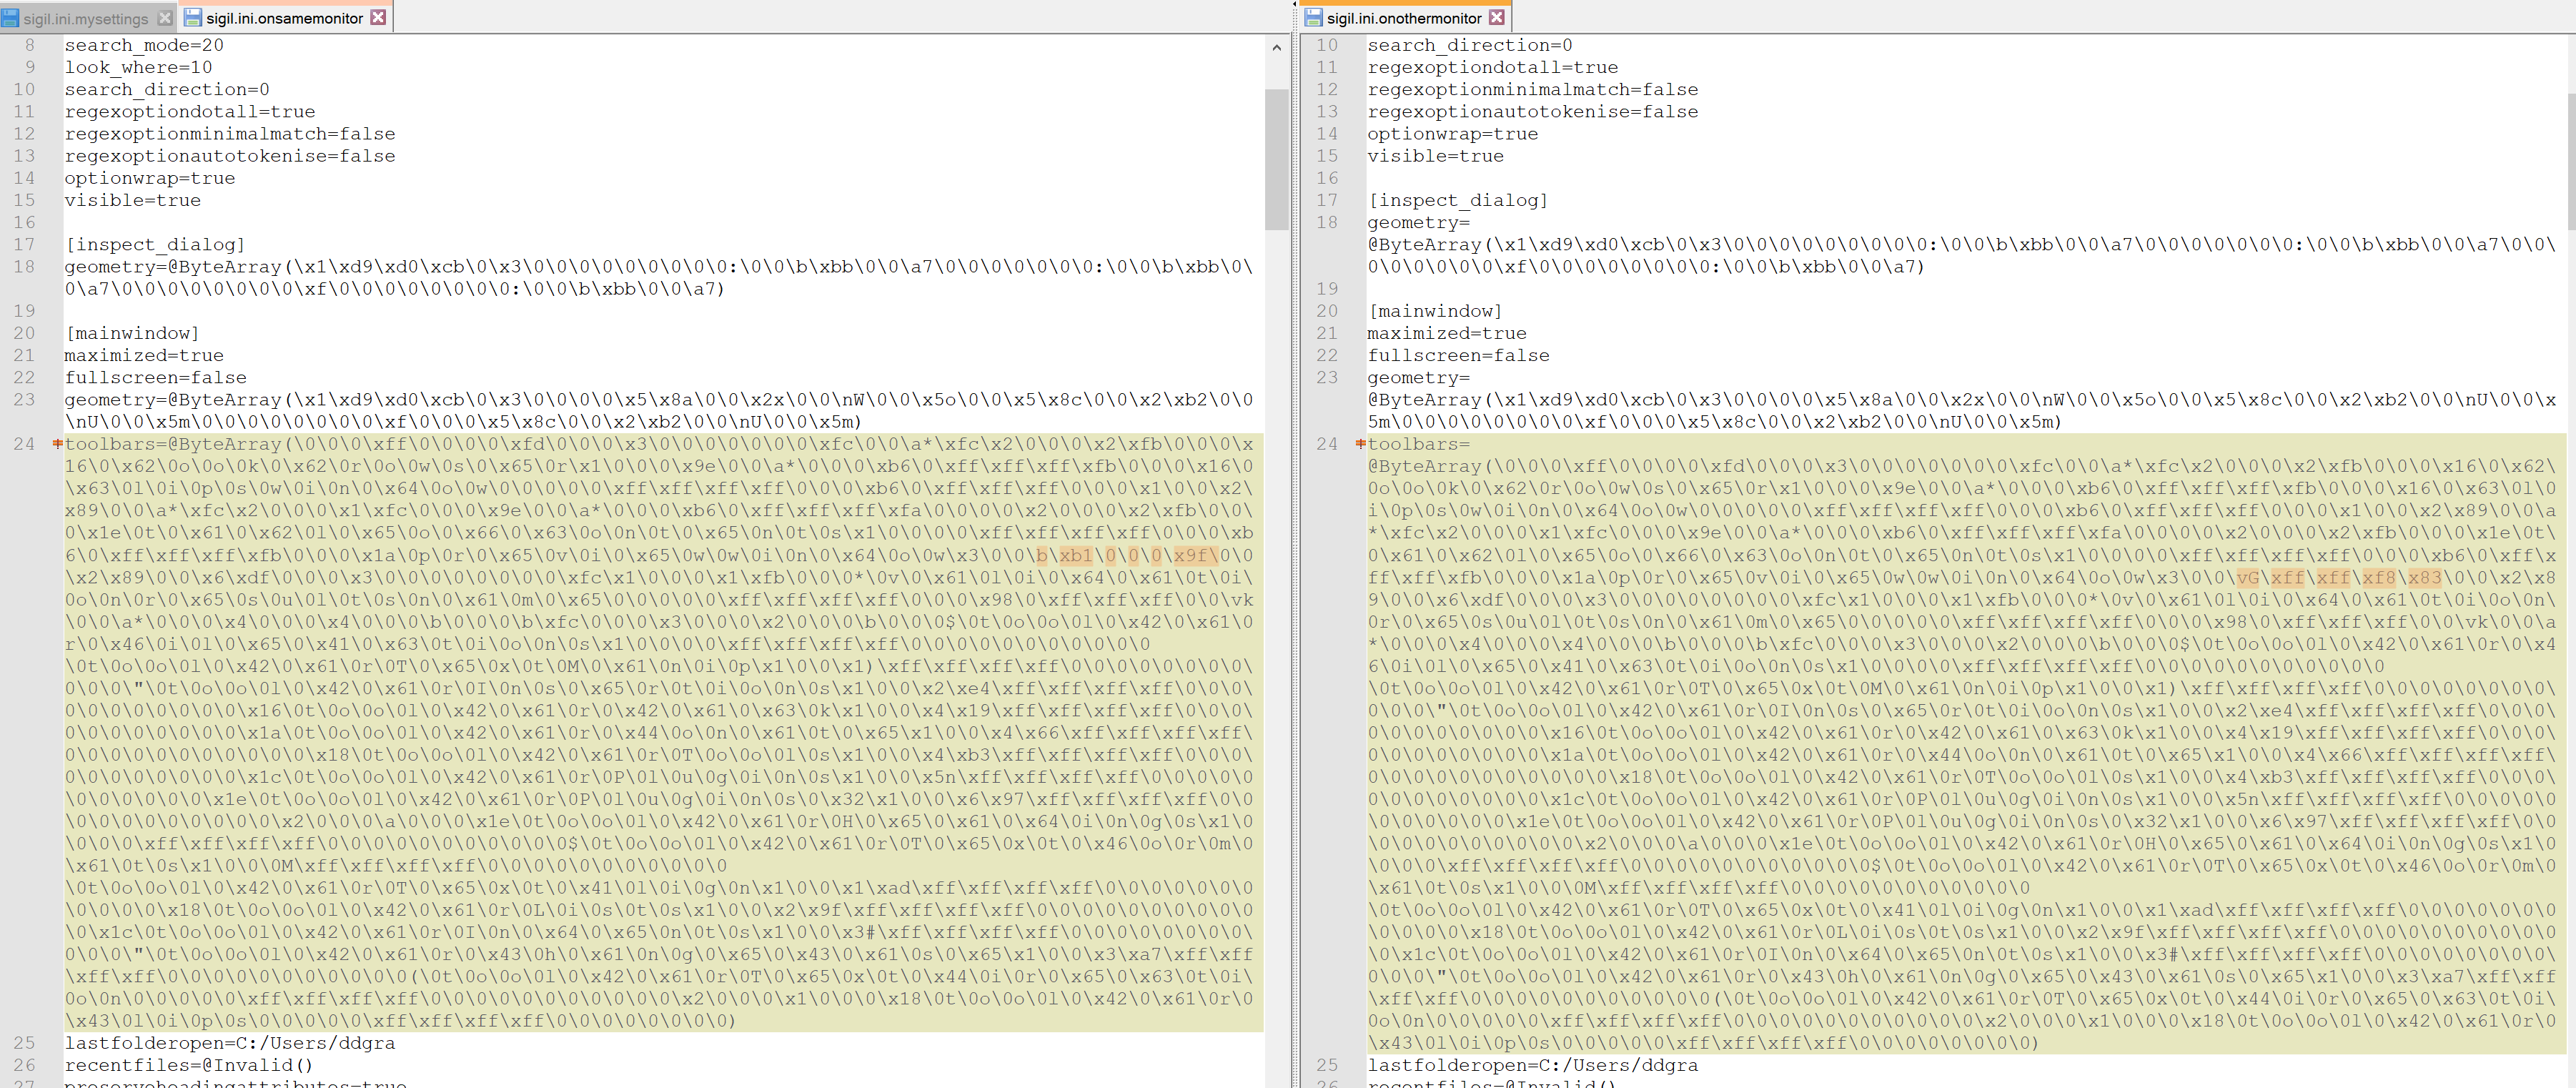Click the changed-line marker beside right pane line 24
This screenshot has width=2576, height=1088.
pos(1360,443)
